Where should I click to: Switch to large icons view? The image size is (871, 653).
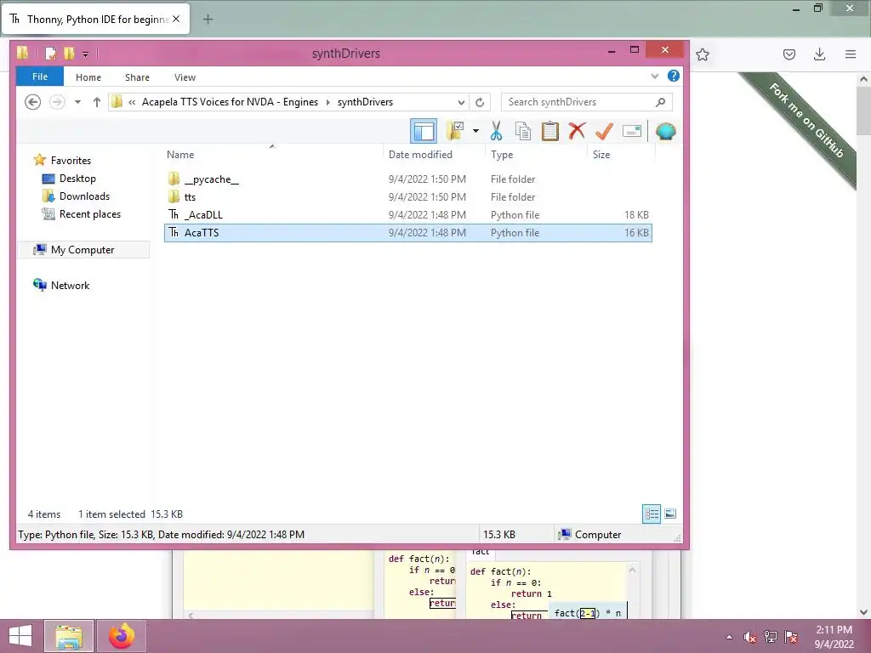point(670,514)
